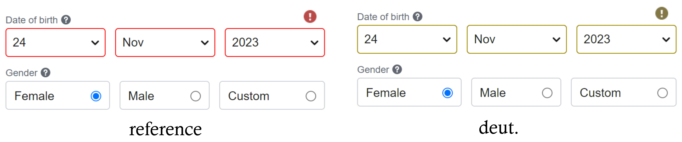The width and height of the screenshot is (682, 142).
Task: Open the olive-bordered year dropdown showing 2023
Action: [626, 39]
